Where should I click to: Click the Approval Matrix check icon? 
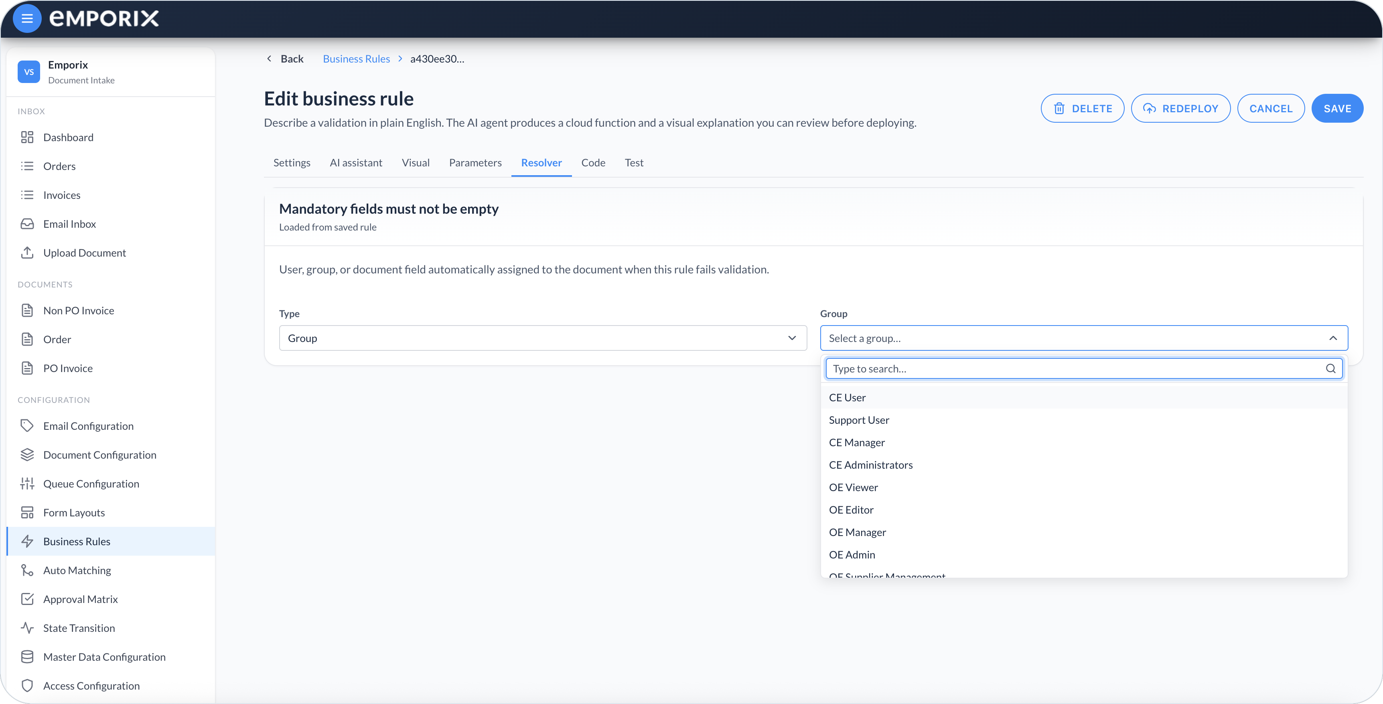27,599
